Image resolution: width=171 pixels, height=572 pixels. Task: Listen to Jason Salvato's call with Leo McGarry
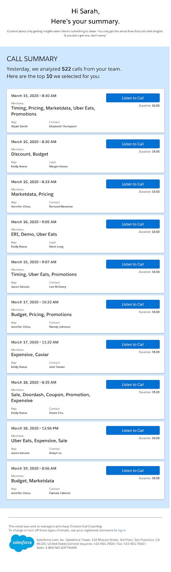click(x=133, y=264)
